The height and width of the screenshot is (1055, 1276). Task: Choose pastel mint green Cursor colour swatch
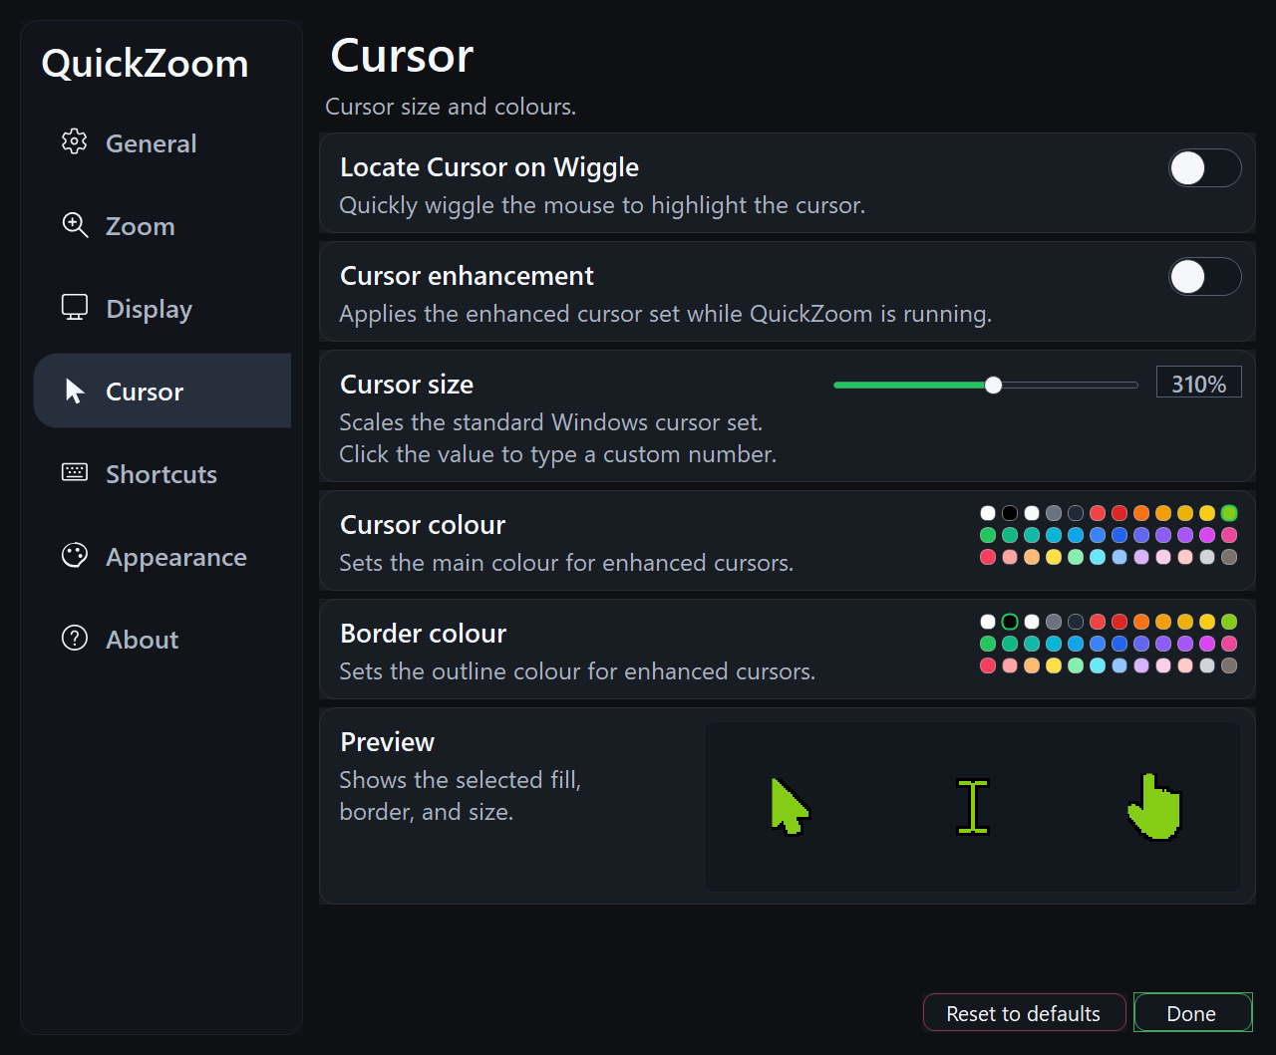(1076, 557)
